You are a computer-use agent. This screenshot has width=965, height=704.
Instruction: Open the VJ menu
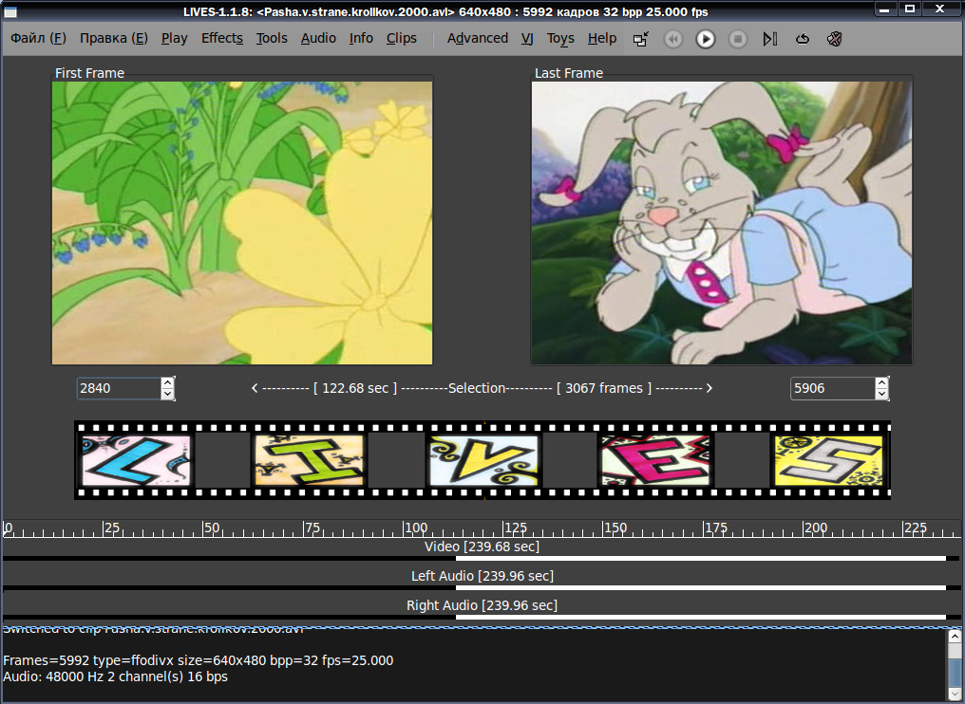[x=527, y=38]
